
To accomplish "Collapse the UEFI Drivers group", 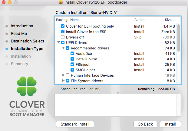I will click(x=58, y=42).
